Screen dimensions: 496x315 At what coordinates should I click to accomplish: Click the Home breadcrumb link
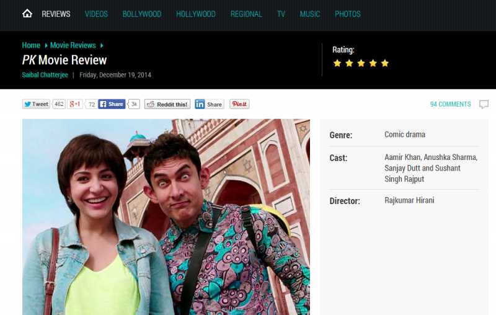[x=31, y=45]
